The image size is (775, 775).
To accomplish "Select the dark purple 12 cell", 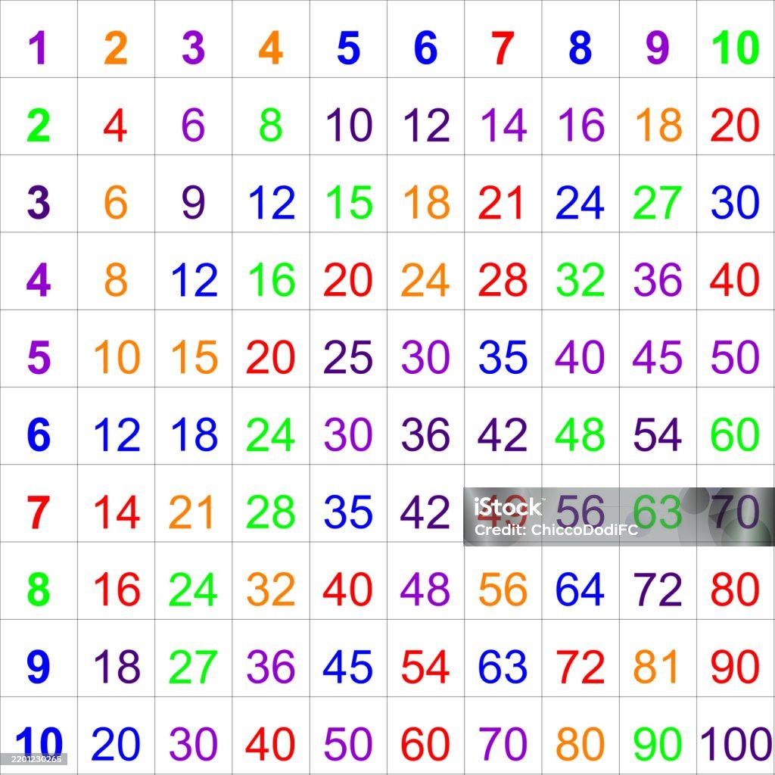I will [427, 125].
